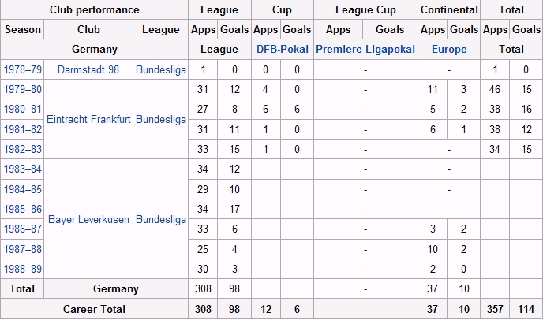Click the 1984–85 season link

point(22,190)
